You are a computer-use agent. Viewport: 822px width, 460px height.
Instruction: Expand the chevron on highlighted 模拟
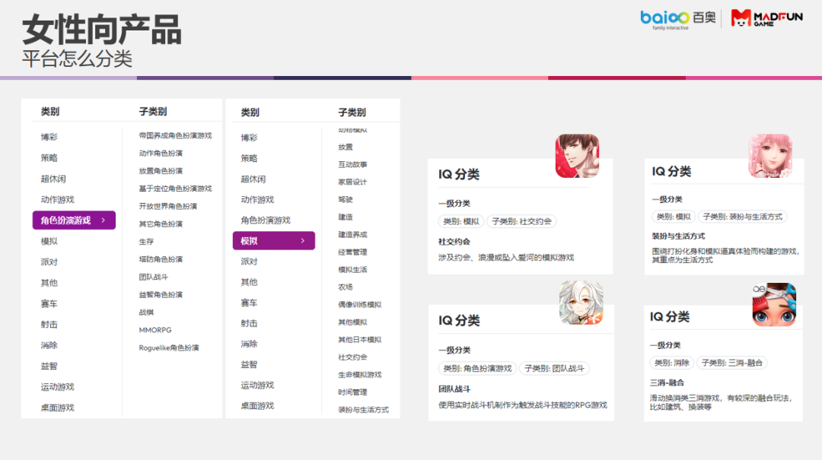click(302, 240)
